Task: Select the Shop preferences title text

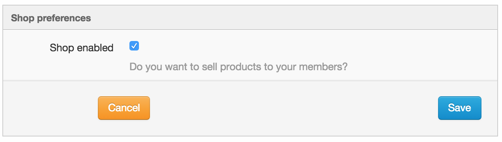Action: 51,18
